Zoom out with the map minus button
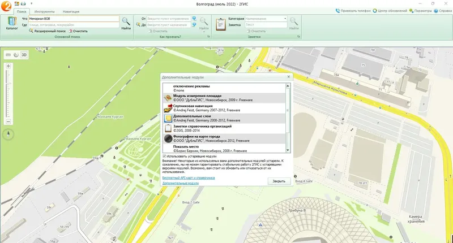453x243 pixels. tap(8, 121)
